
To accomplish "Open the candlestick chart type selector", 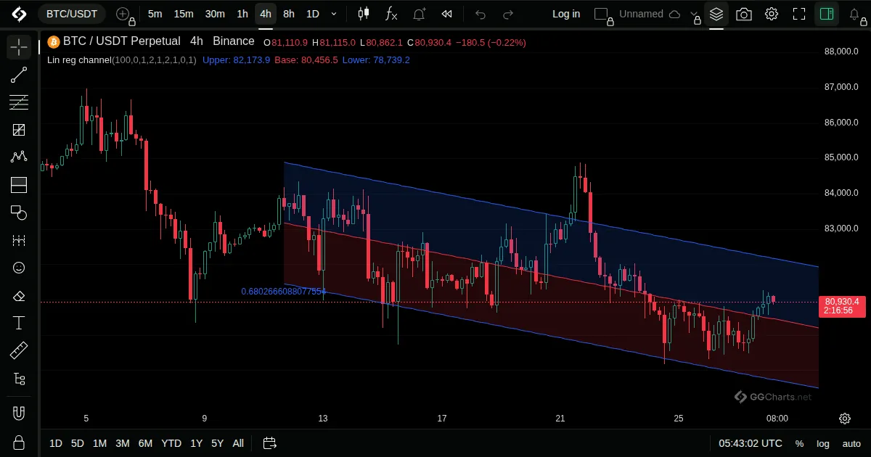I will pos(364,14).
